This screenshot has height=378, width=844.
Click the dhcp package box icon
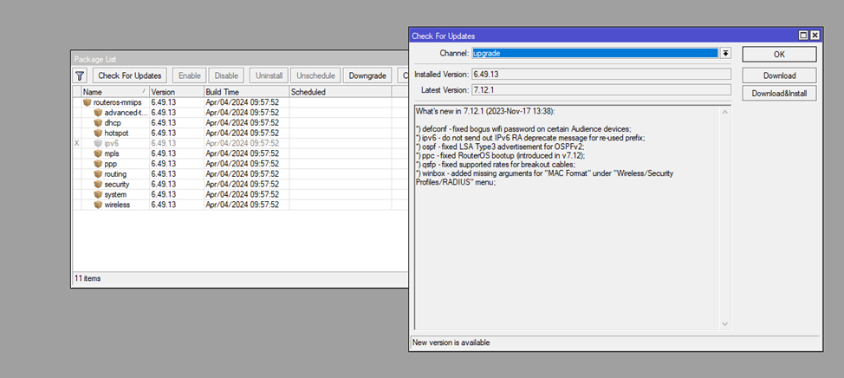[98, 123]
